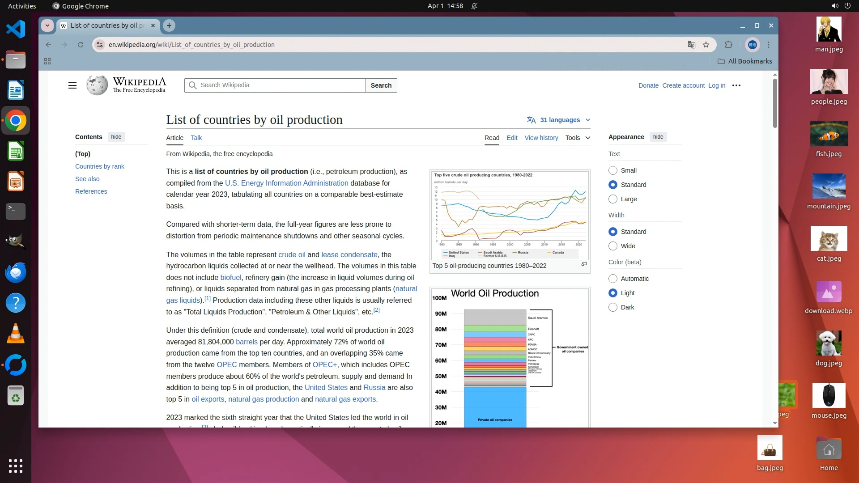The width and height of the screenshot is (859, 483).
Task: Follow the U.S. Energy Information Administration link
Action: click(x=286, y=183)
